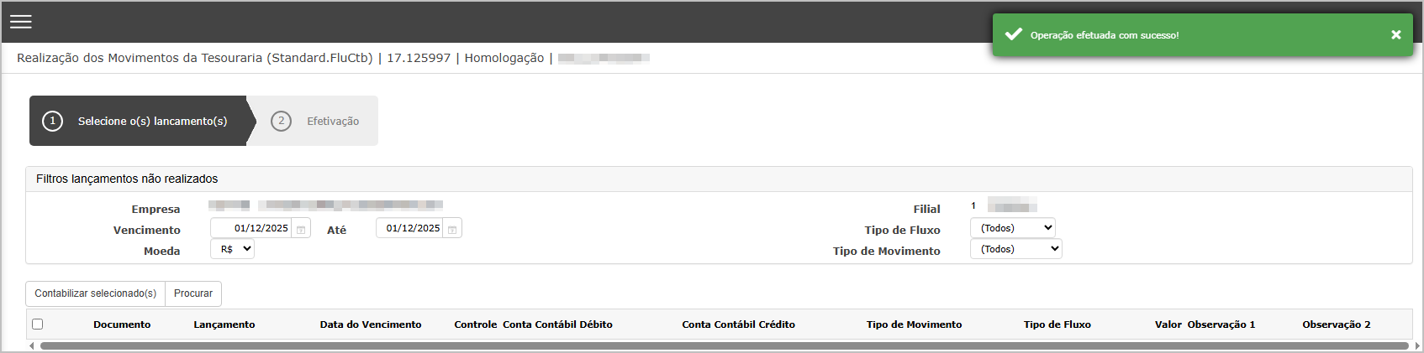Viewport: 1424px width, 353px height.
Task: Click the step 1 circle icon
Action: [x=52, y=121]
